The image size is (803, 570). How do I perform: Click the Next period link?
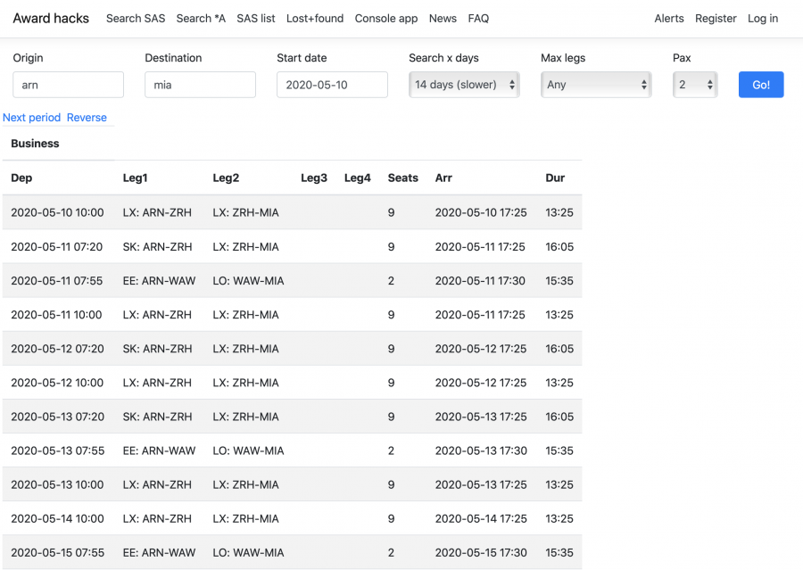pyautogui.click(x=32, y=118)
